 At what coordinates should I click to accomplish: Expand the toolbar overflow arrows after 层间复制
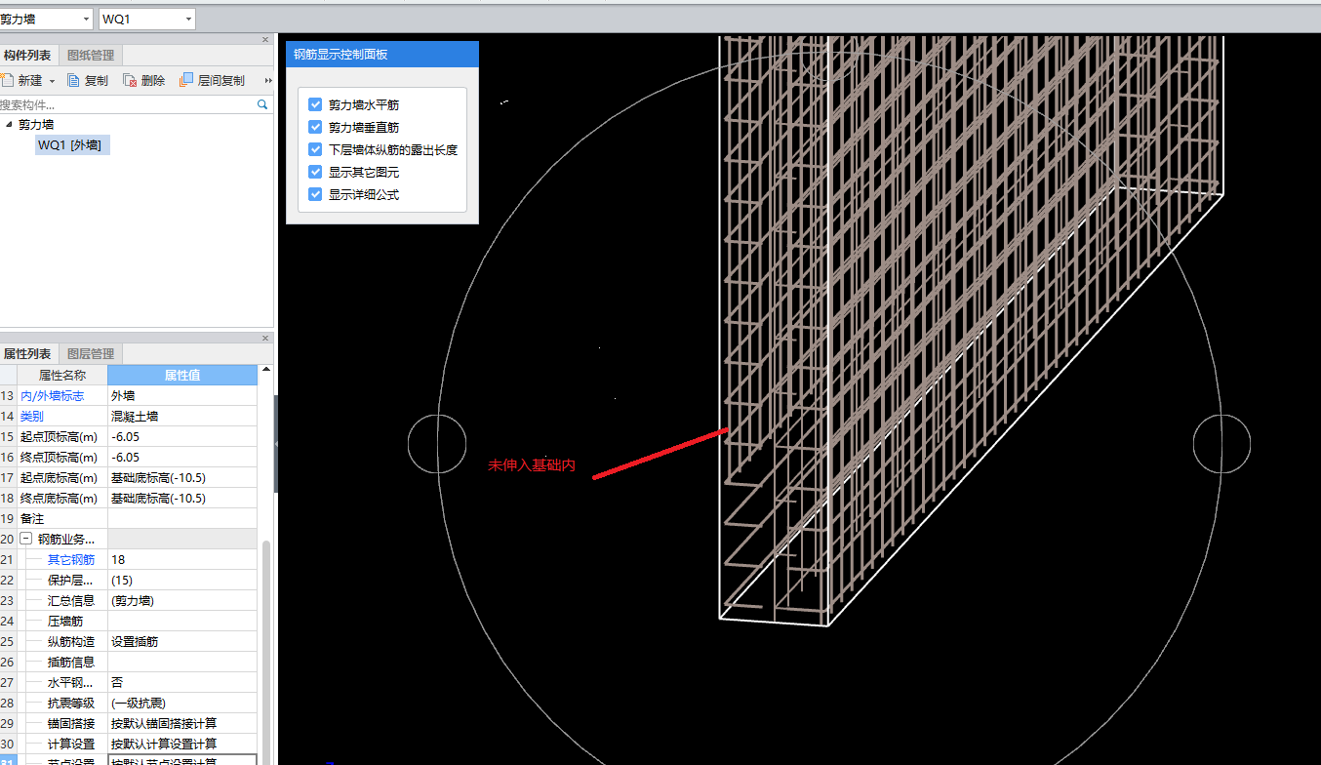pos(267,81)
